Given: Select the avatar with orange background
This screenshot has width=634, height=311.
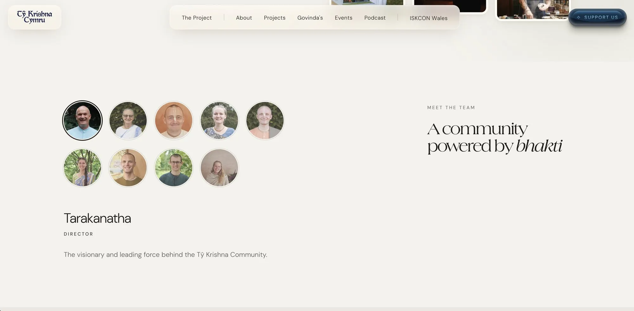Looking at the screenshot, I should click(x=174, y=120).
